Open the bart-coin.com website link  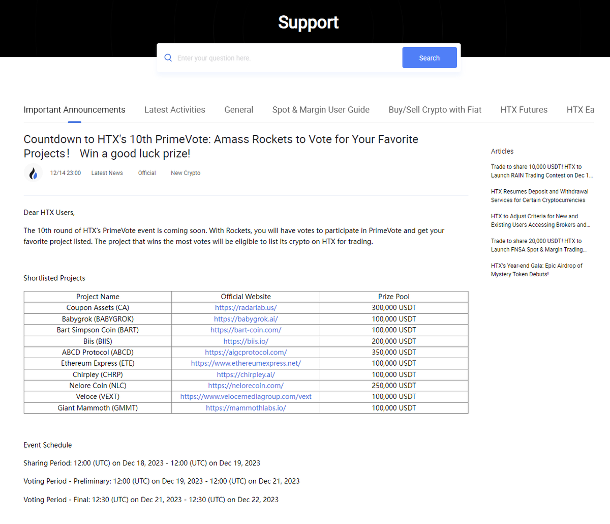pyautogui.click(x=246, y=330)
